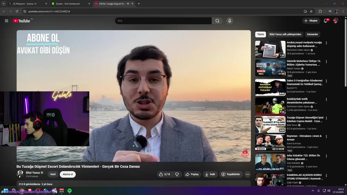Open Sakın O Fotoğrafları Gönderme video thumbnail
This screenshot has height=195, width=347.
tap(270, 87)
